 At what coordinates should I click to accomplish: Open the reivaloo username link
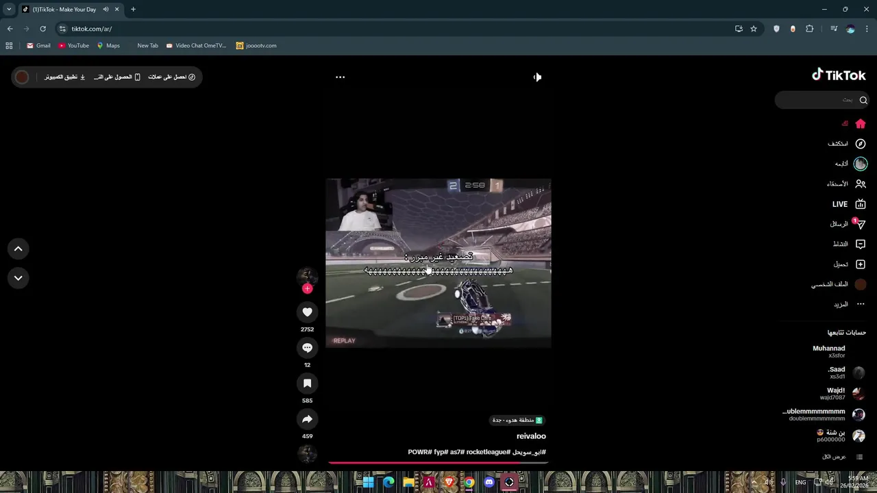[531, 436]
